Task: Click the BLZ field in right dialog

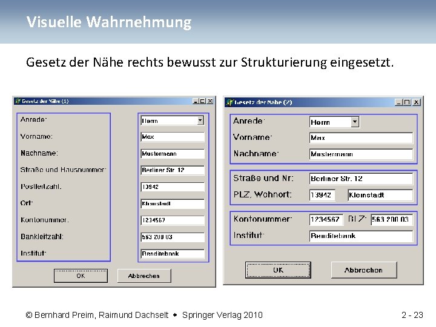Action: tap(392, 219)
